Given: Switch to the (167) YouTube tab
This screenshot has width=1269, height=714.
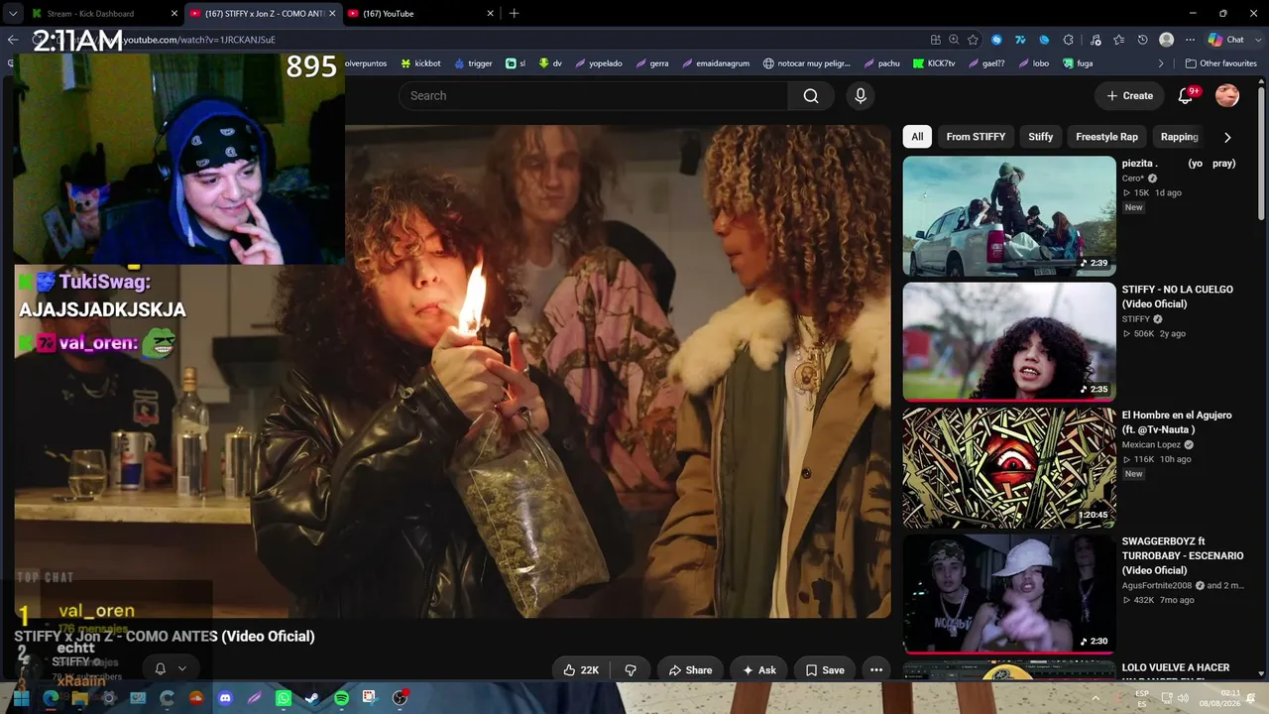Looking at the screenshot, I should click(421, 14).
